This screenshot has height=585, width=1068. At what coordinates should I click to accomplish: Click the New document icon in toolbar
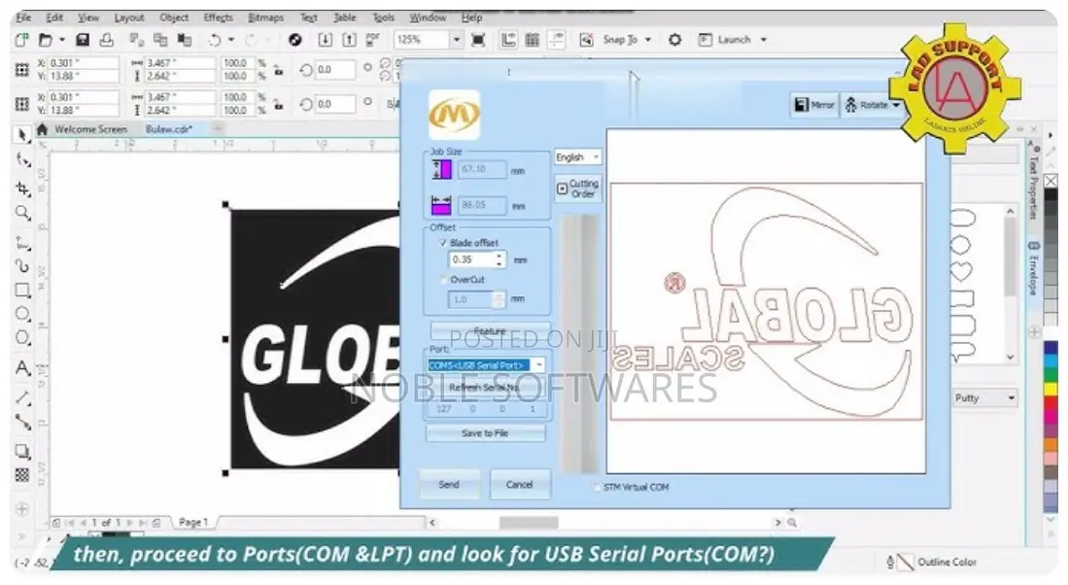pyautogui.click(x=21, y=40)
